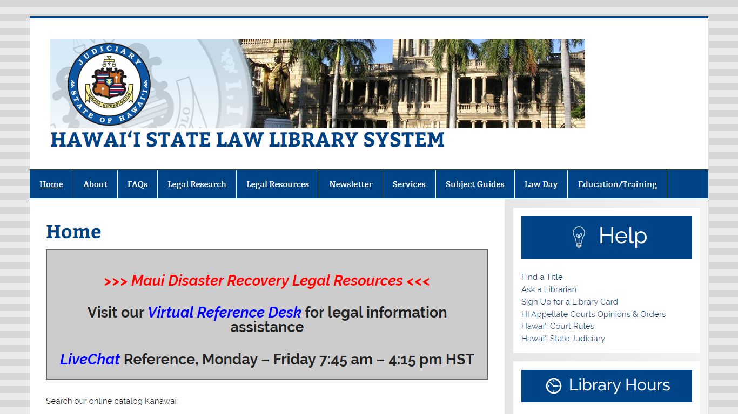Click the Help section header
The image size is (738, 414).
[x=607, y=237]
